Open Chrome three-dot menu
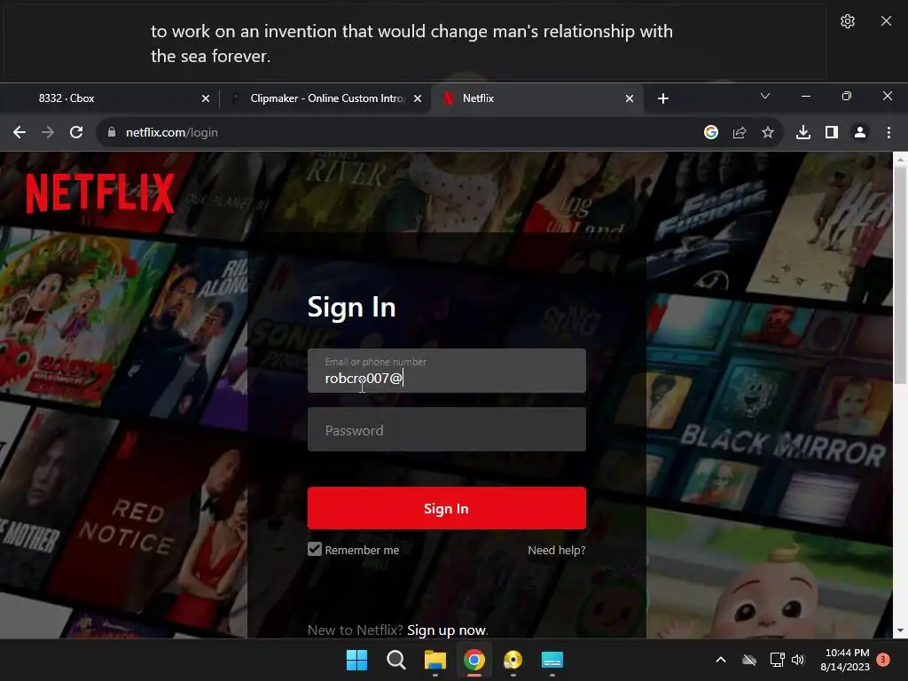Viewport: 908px width, 681px height. 888,133
